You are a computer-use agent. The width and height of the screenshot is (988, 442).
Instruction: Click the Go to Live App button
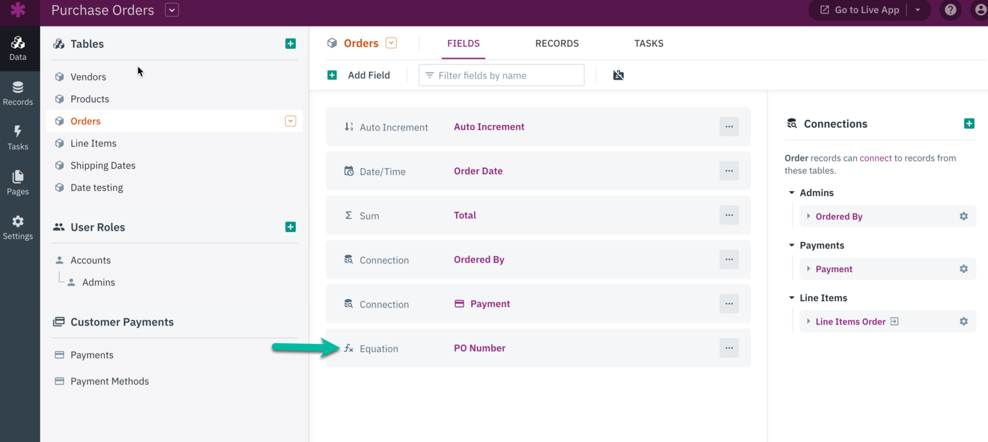pyautogui.click(x=859, y=10)
